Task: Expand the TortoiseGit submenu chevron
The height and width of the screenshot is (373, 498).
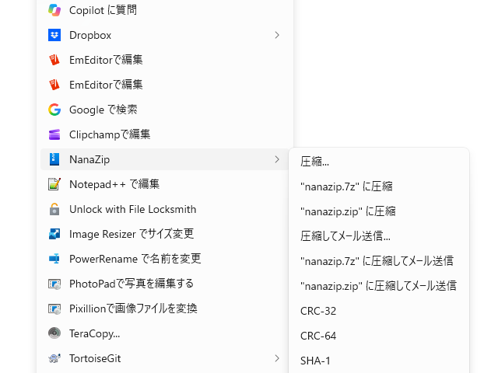Action: (x=277, y=358)
